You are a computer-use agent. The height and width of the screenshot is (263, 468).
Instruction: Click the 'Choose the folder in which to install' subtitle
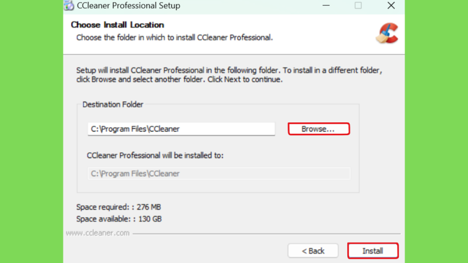(x=175, y=37)
